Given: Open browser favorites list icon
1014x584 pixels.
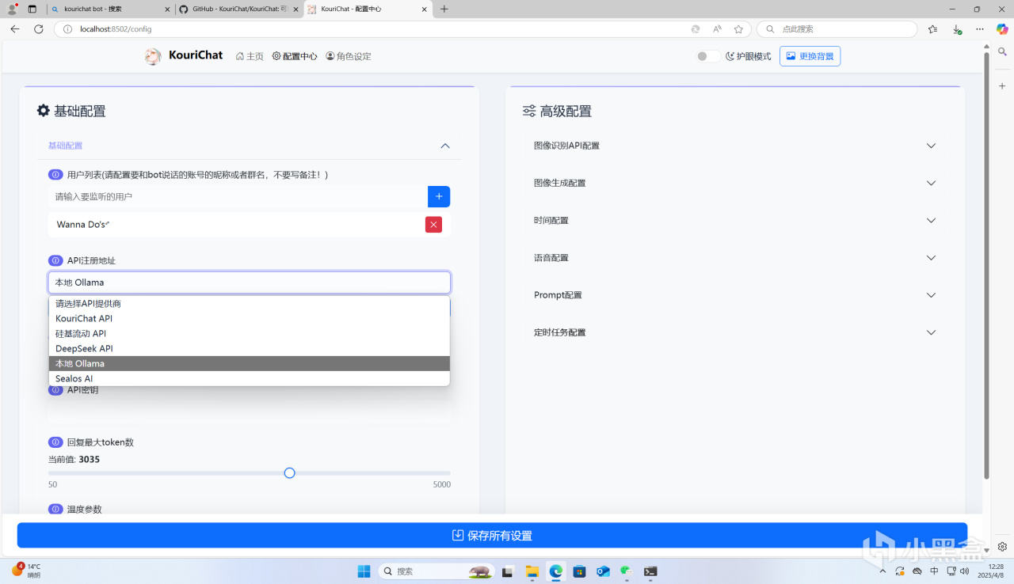Looking at the screenshot, I should tap(932, 28).
